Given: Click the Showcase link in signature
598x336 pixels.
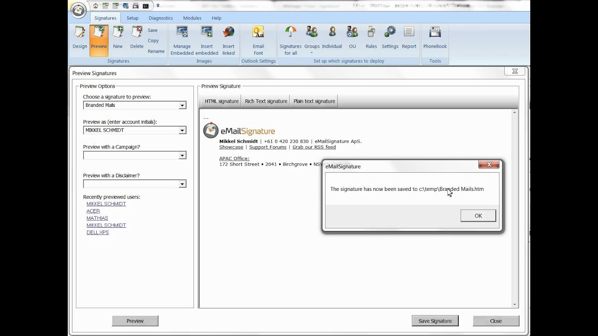Looking at the screenshot, I should click(231, 147).
